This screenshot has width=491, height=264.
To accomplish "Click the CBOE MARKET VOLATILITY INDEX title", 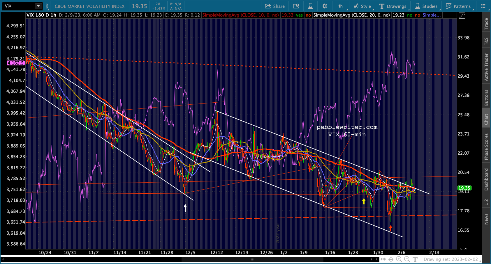I will click(x=90, y=6).
